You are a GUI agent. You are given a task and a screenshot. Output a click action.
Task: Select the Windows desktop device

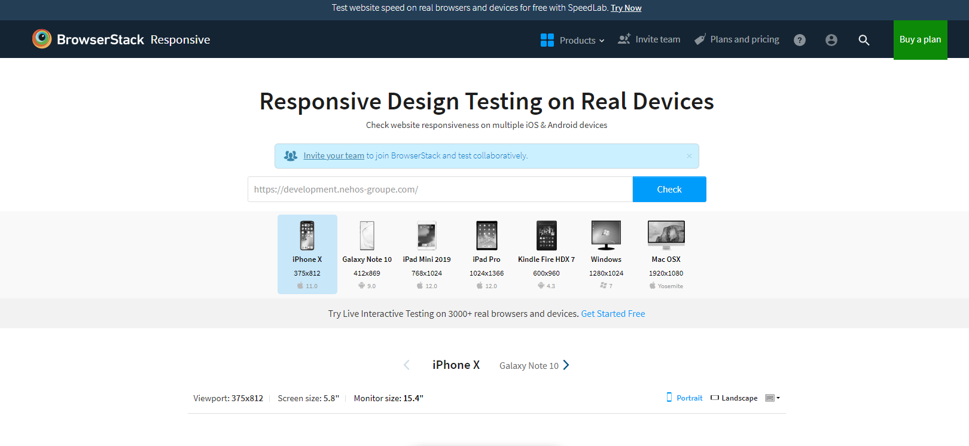(606, 254)
